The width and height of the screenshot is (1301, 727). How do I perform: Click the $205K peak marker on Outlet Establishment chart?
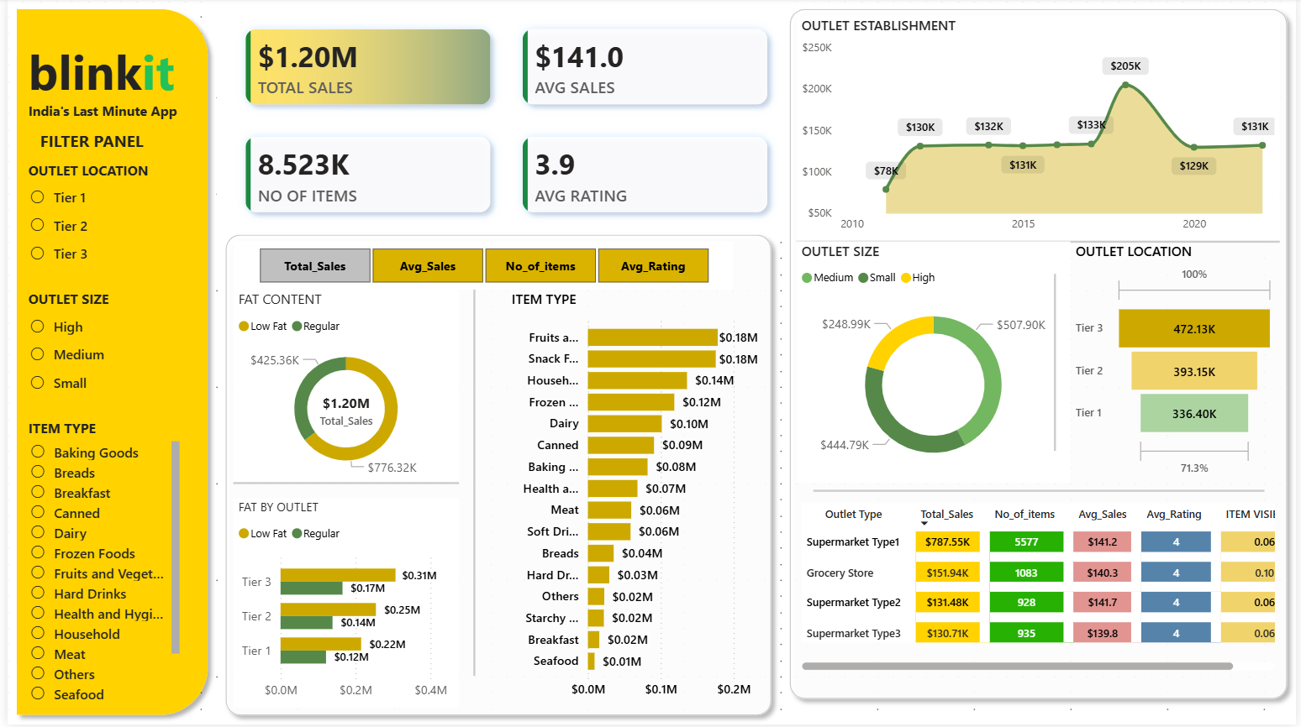pos(1125,84)
